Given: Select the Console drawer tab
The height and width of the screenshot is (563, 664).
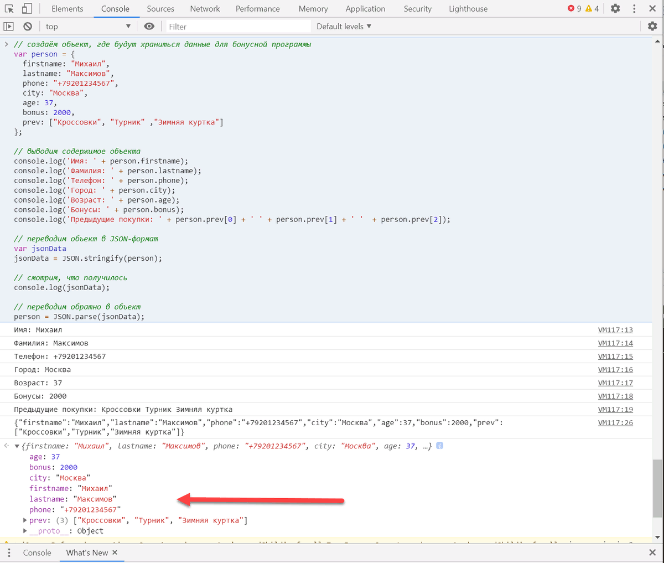Looking at the screenshot, I should [37, 552].
